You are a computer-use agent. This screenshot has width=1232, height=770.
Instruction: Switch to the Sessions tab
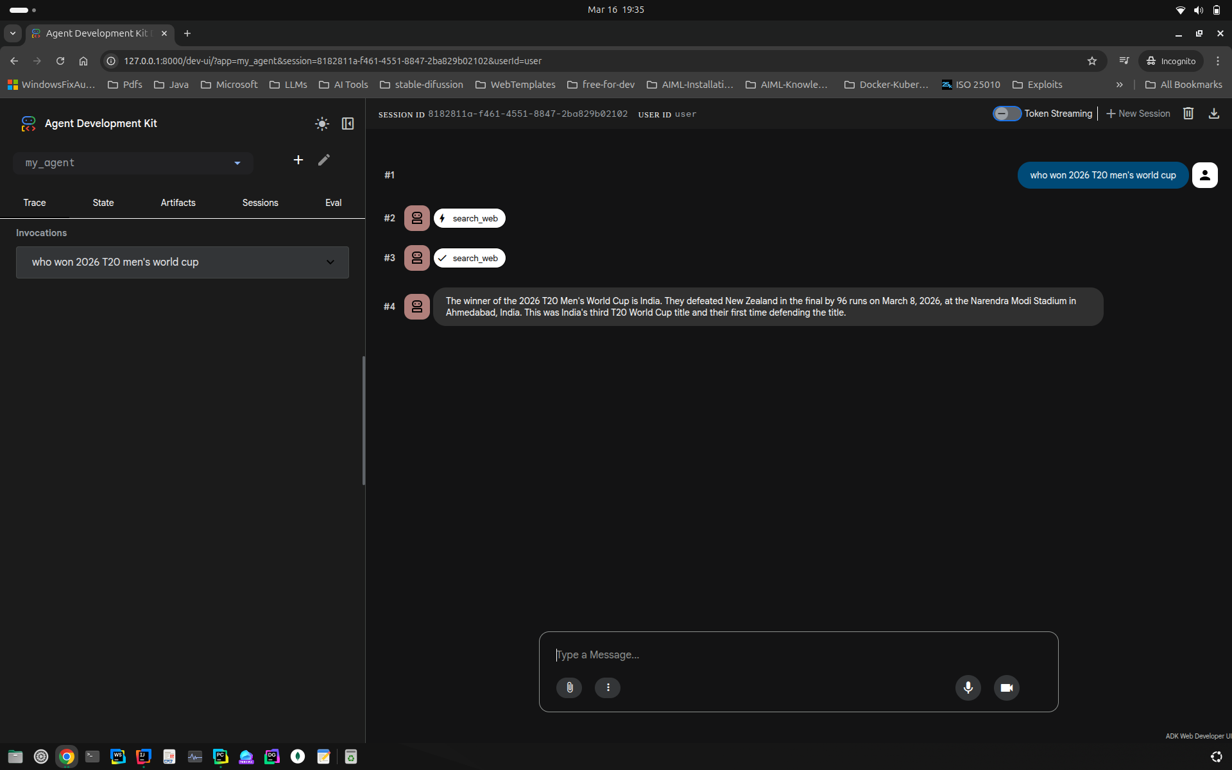click(x=260, y=203)
